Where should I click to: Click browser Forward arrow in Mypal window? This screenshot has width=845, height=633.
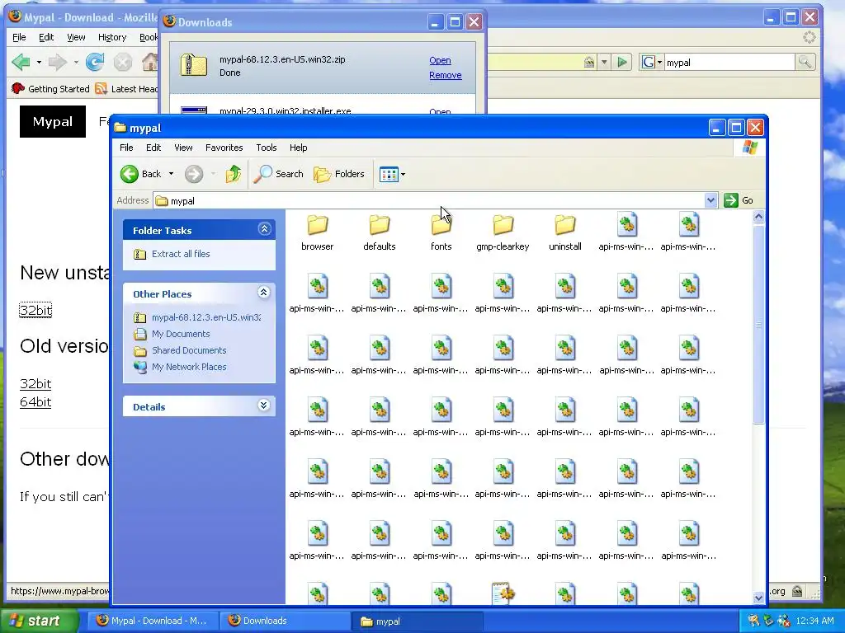coord(57,63)
